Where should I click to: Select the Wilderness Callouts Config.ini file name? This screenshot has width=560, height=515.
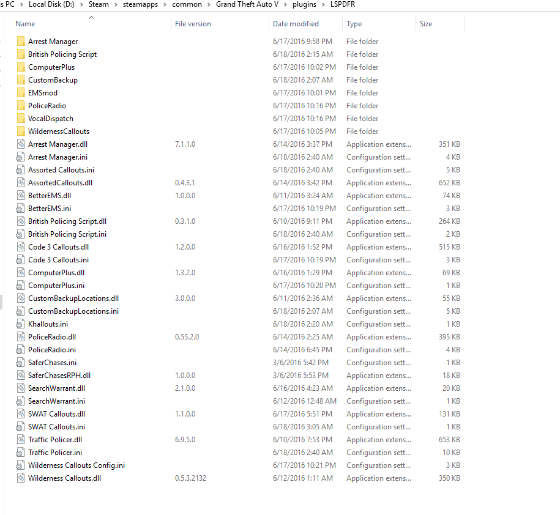point(77,465)
